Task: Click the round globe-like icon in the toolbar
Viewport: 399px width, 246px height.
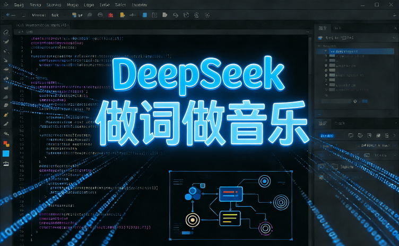Action: [100, 15]
